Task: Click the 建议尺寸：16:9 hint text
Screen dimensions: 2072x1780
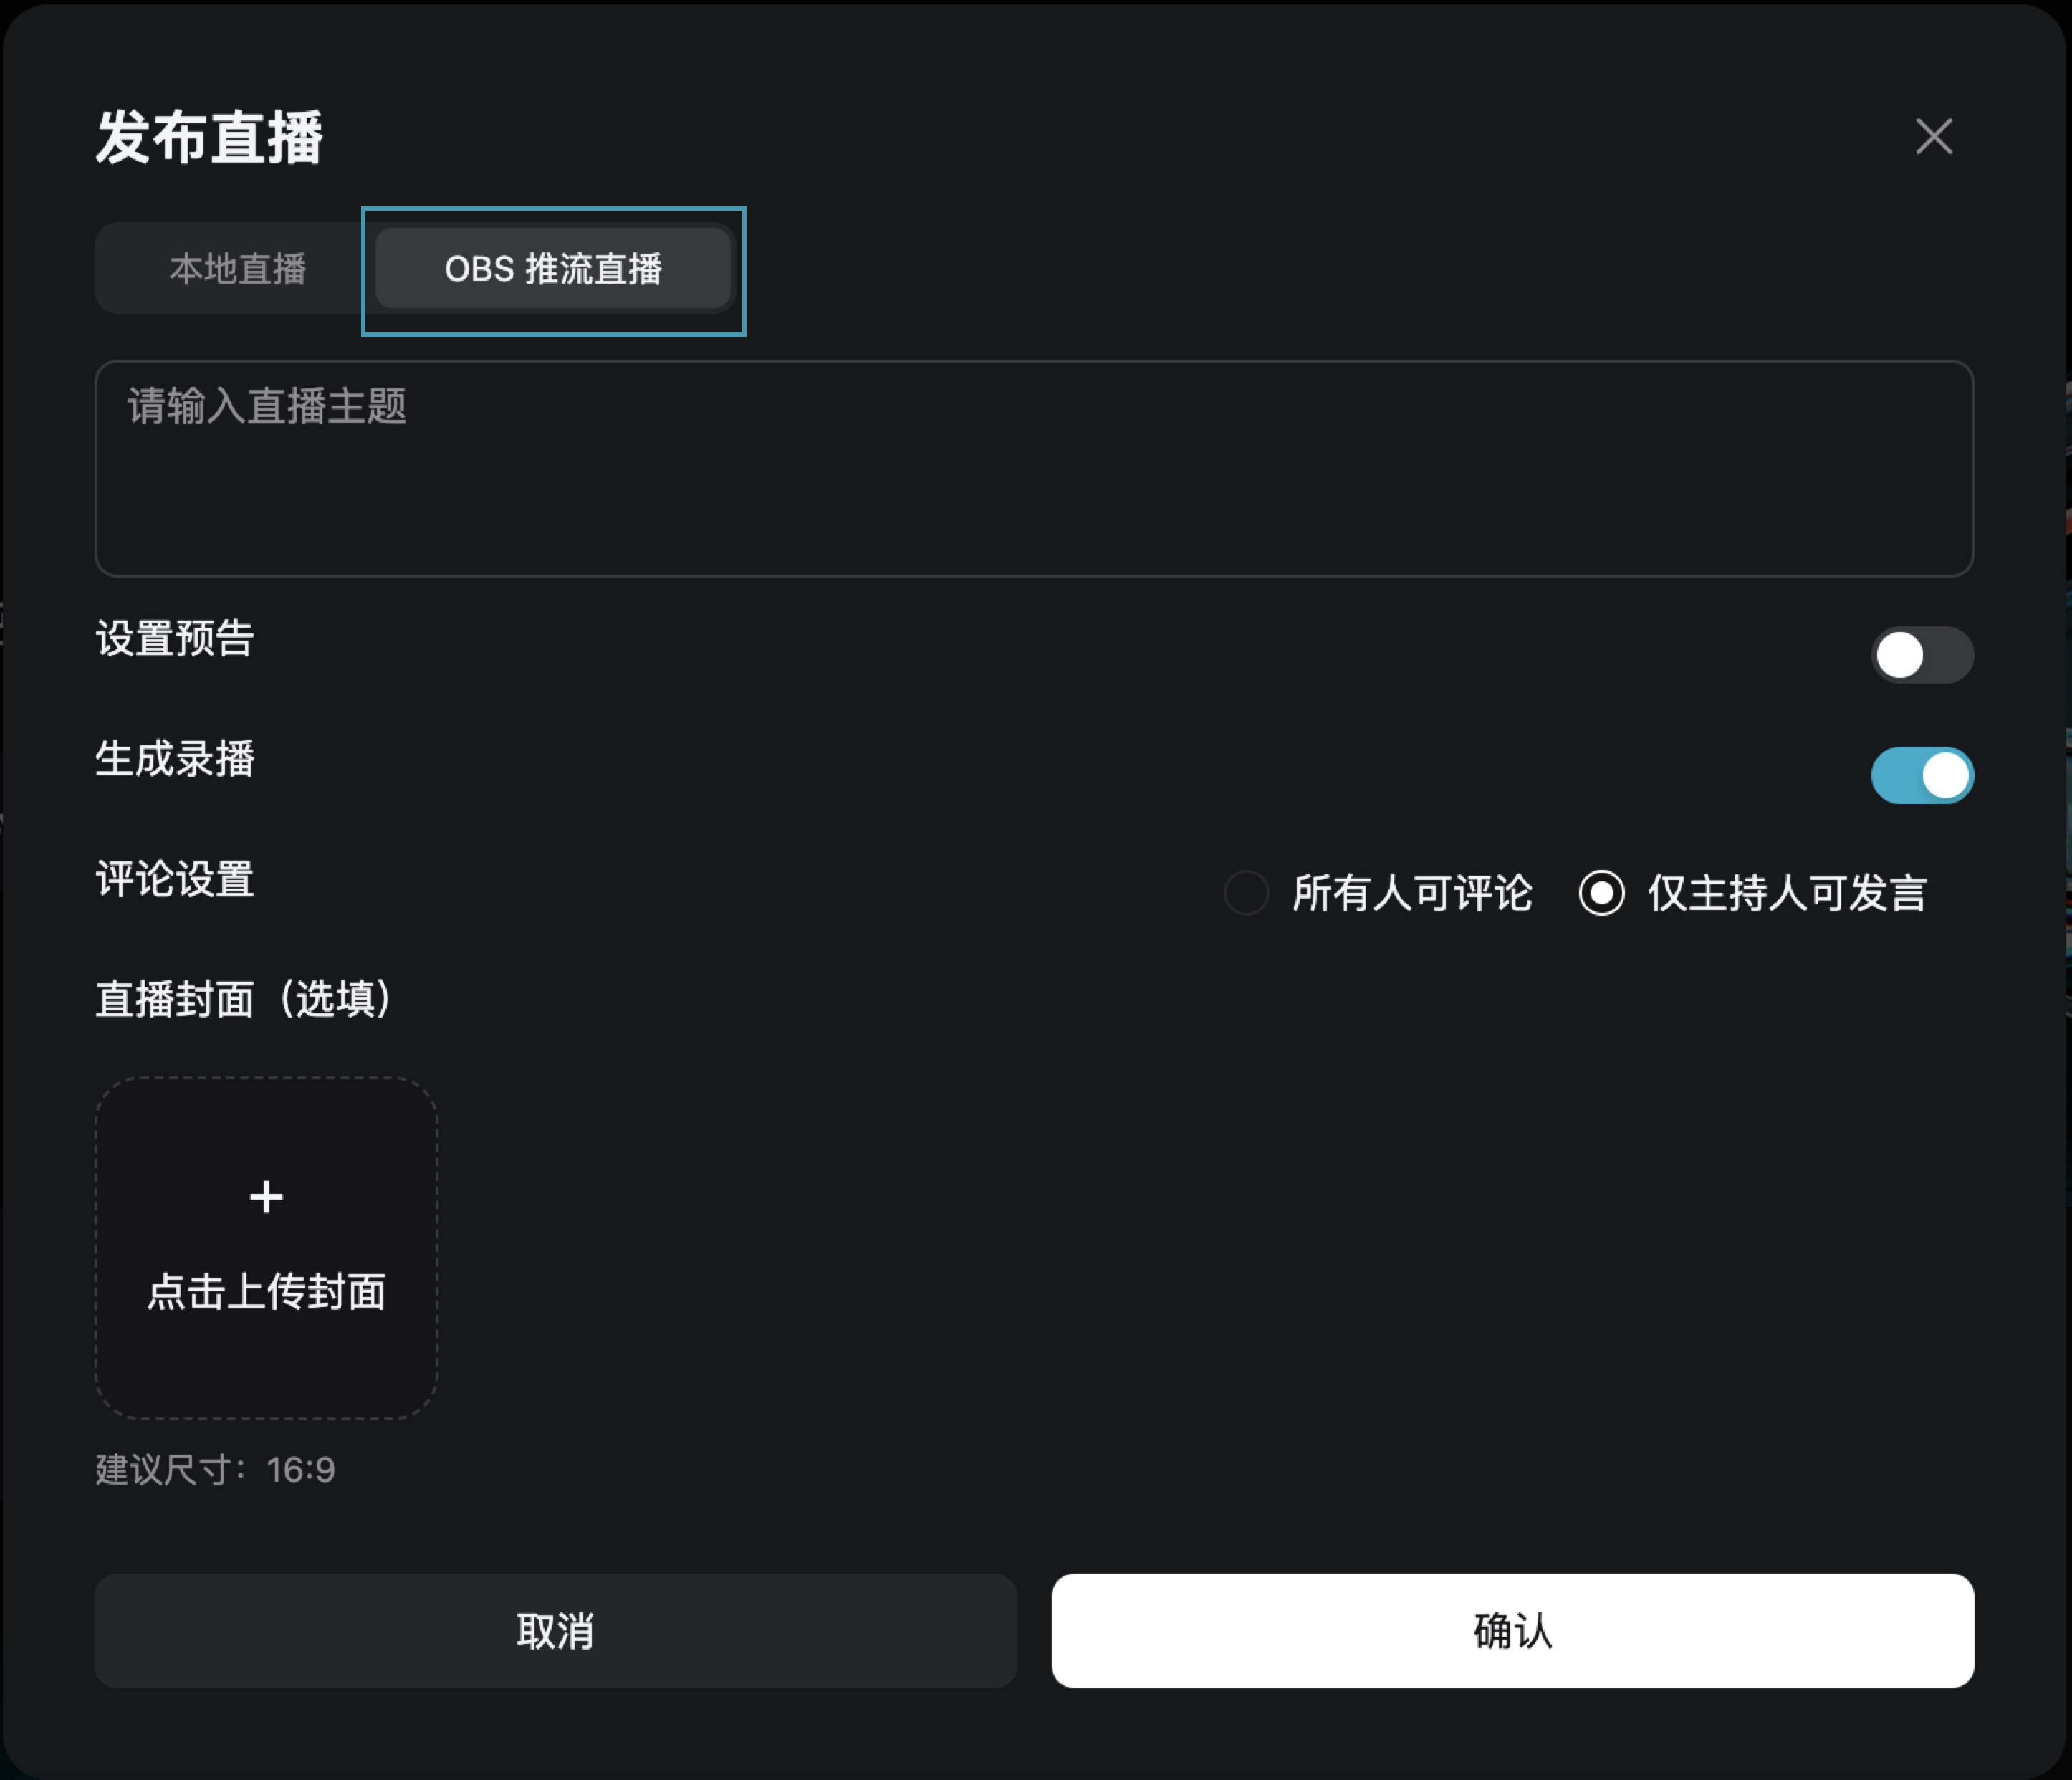Action: pyautogui.click(x=215, y=1470)
